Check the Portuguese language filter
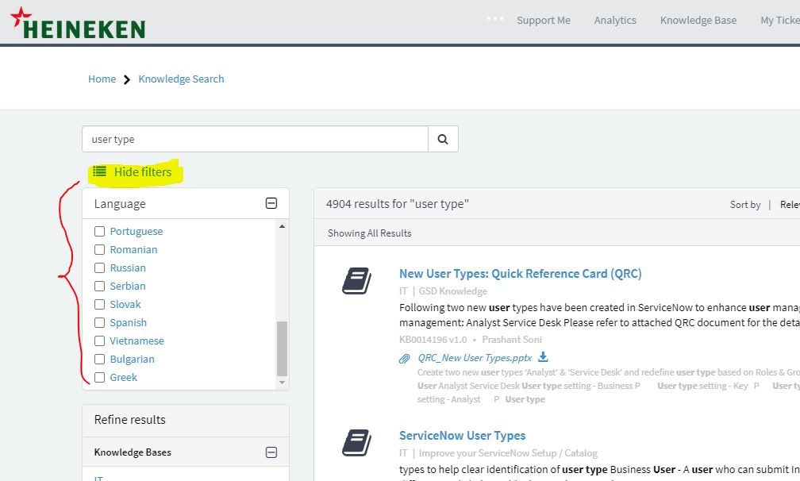The image size is (800, 481). pyautogui.click(x=99, y=231)
